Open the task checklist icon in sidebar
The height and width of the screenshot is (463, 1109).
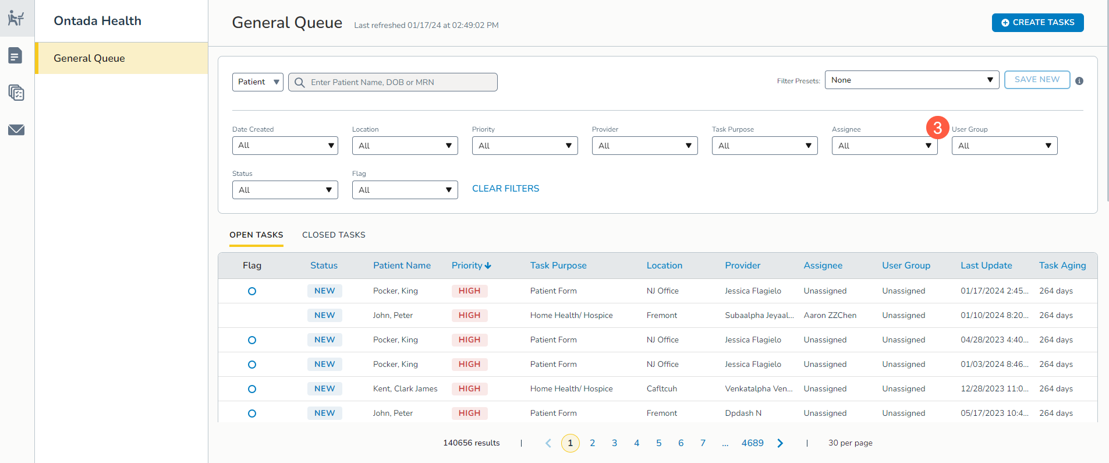click(x=16, y=93)
